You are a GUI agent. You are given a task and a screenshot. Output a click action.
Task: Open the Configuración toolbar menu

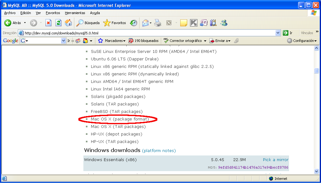click(302, 41)
